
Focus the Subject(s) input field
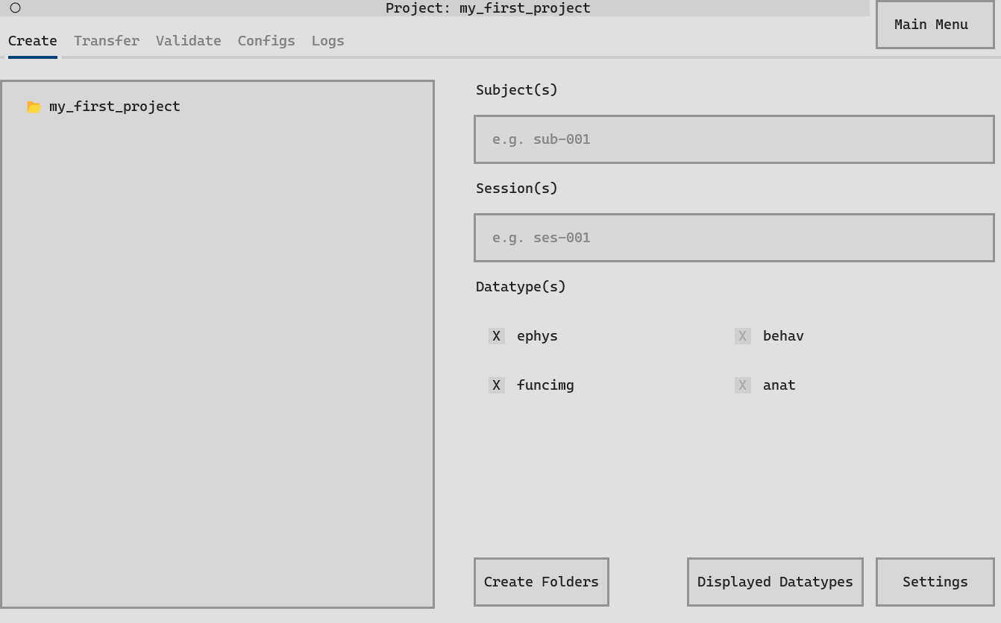pyautogui.click(x=734, y=139)
